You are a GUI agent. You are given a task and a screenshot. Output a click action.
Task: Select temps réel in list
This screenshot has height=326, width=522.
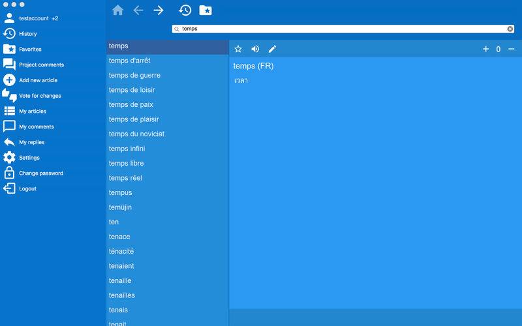click(x=168, y=178)
